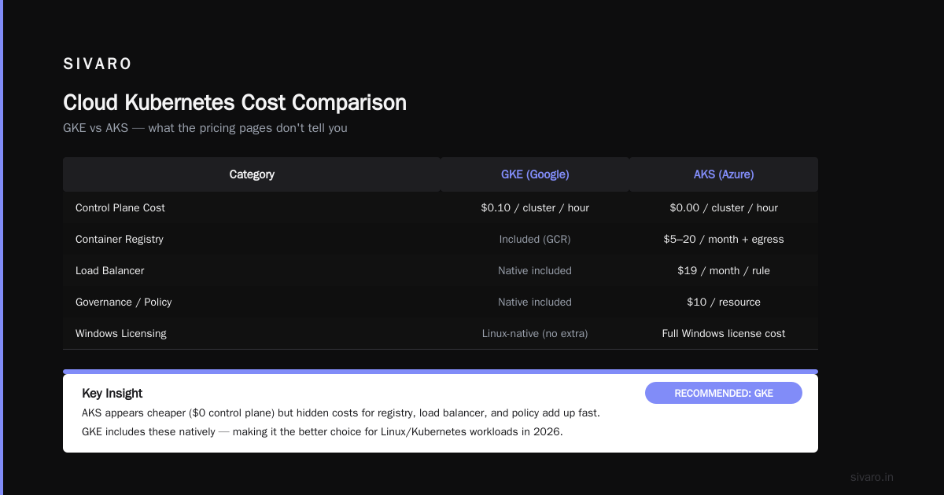Click the Key Insight heading
The image size is (944, 495).
pyautogui.click(x=112, y=393)
